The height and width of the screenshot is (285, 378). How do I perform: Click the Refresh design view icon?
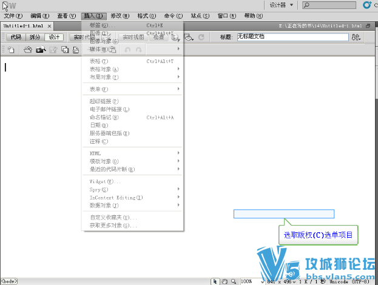201,37
